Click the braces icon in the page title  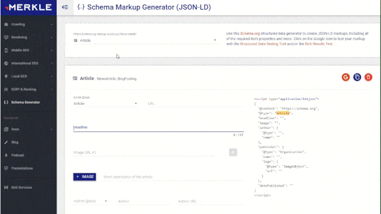(x=80, y=7)
